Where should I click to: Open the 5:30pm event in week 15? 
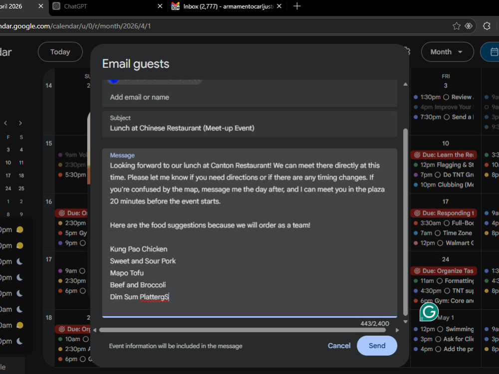tap(72, 175)
